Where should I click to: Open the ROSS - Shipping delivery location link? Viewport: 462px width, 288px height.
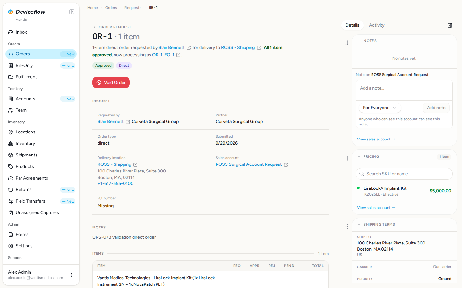115,164
